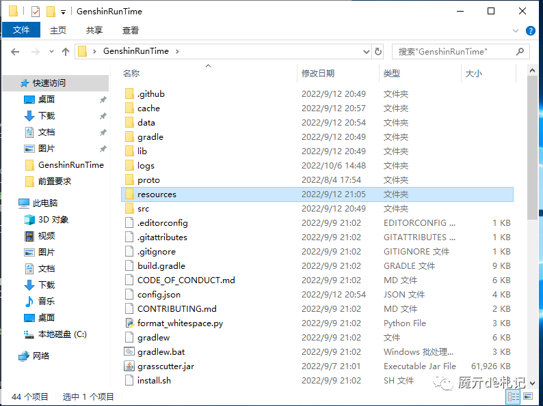
Task: Open address bar history dropdown
Action: click(366, 52)
